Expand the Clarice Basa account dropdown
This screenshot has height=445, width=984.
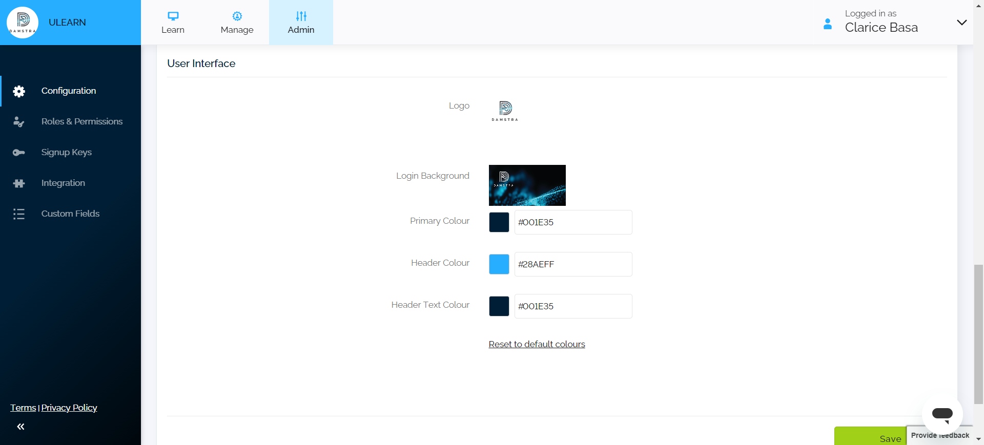coord(961,23)
